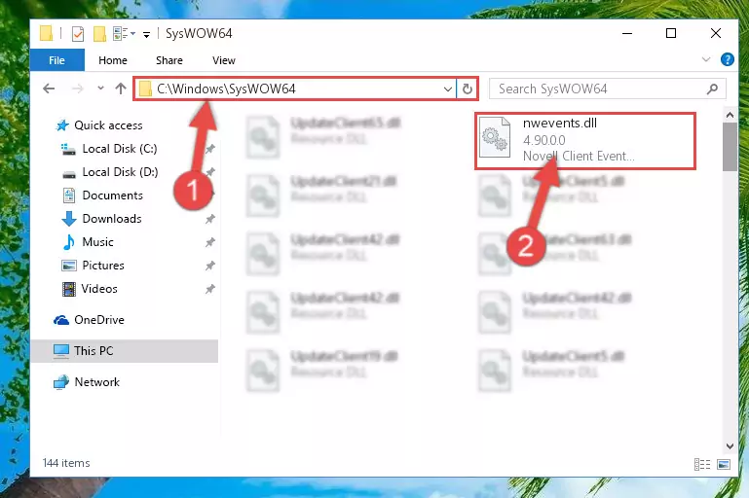This screenshot has width=749, height=498.
Task: Open the recent locations dropdown arrow
Action: (100, 88)
